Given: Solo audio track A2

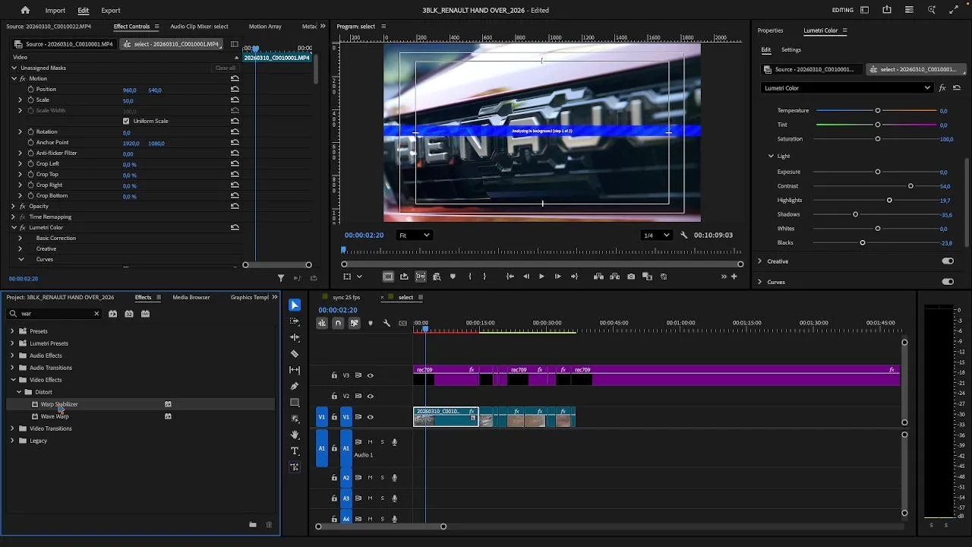Looking at the screenshot, I should pos(382,478).
